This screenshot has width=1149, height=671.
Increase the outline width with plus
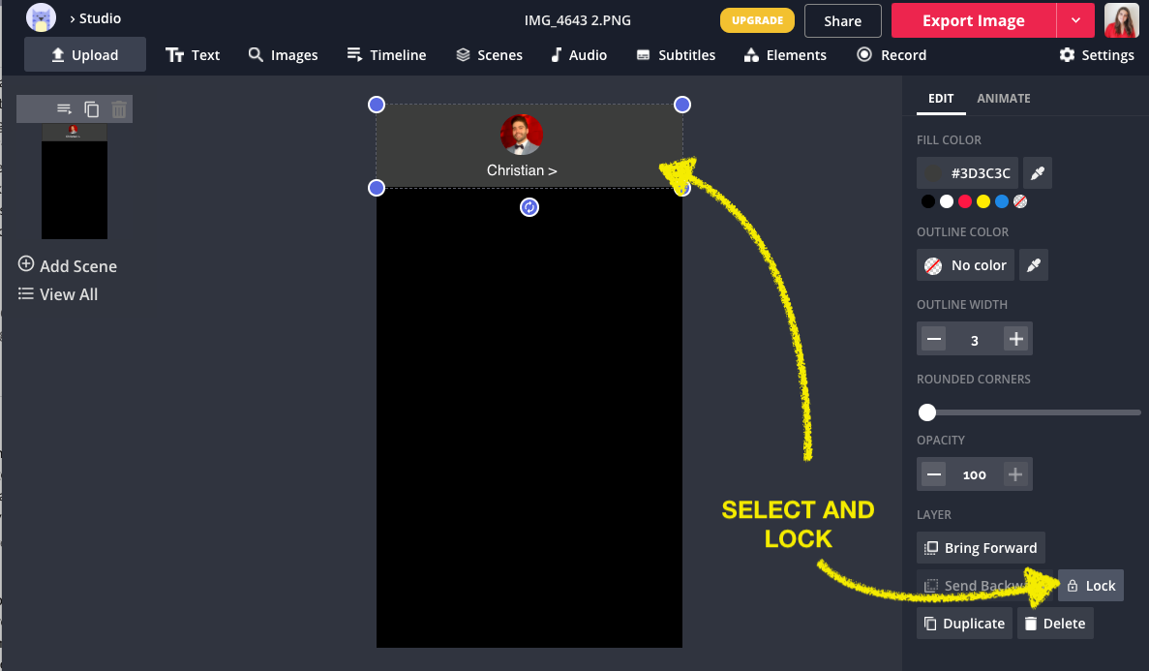click(x=1015, y=339)
